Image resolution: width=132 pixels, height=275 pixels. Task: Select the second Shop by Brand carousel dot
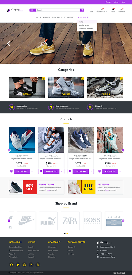tap(67, 233)
